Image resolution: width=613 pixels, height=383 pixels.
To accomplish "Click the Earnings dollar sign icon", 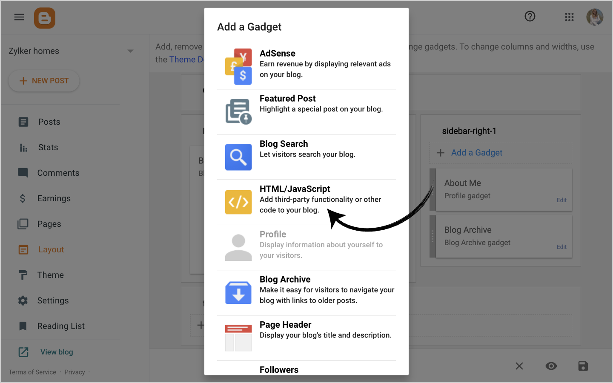I will coord(23,198).
